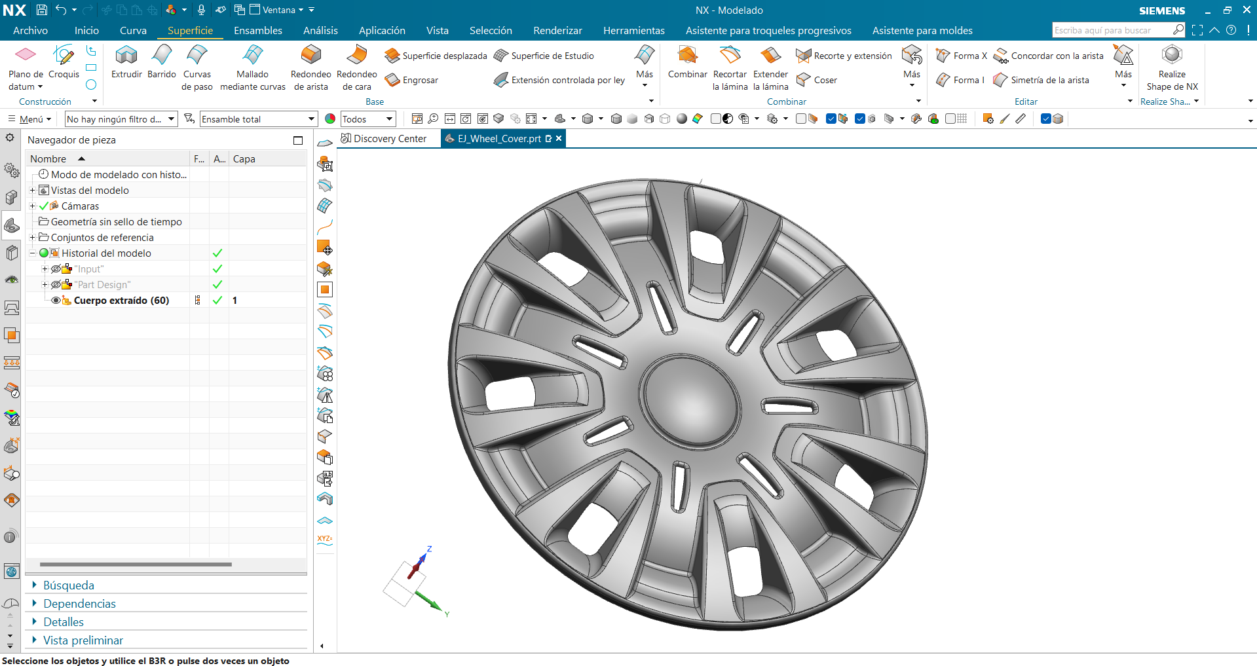Hide Cuerpo extraído (60) via eye icon
Viewport: 1257px width, 666px height.
[56, 301]
